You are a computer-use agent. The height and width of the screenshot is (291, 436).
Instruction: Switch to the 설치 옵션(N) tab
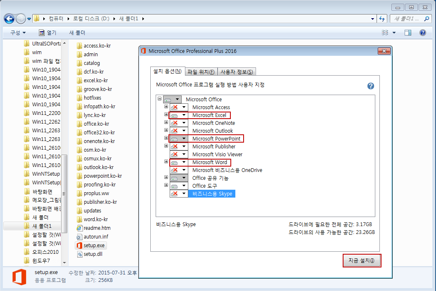[167, 71]
